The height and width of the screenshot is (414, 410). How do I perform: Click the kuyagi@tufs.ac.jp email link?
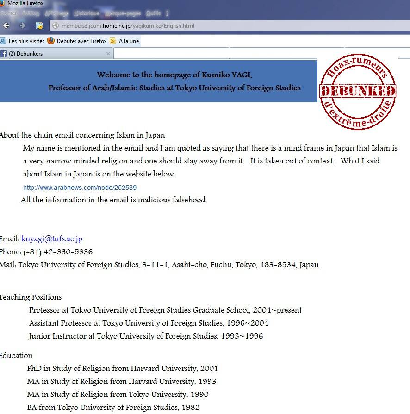pyautogui.click(x=52, y=238)
